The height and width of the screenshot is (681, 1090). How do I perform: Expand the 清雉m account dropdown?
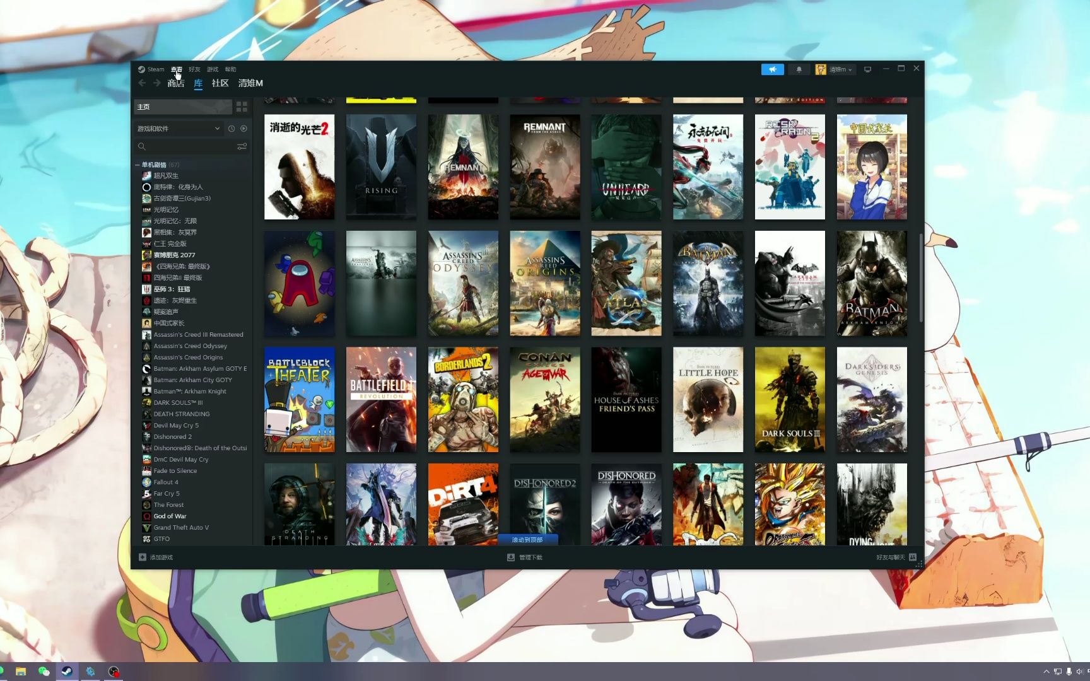coord(835,69)
